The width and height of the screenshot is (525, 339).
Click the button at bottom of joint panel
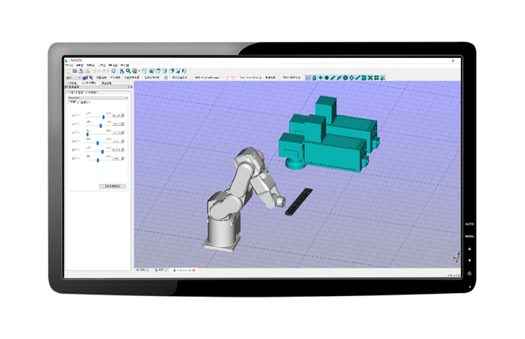coord(112,186)
